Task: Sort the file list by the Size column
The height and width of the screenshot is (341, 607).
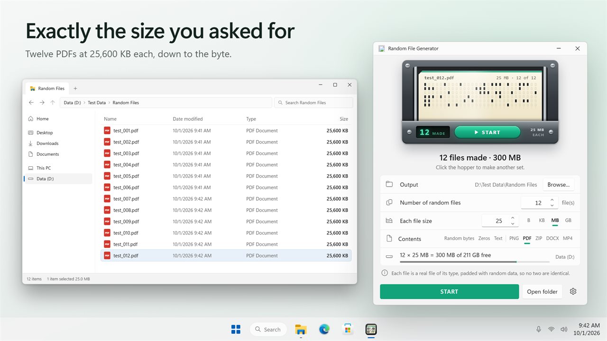Action: 344,119
